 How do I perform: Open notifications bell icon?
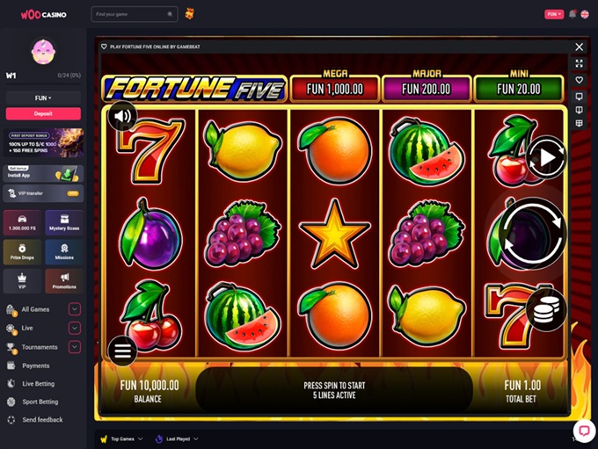click(572, 14)
